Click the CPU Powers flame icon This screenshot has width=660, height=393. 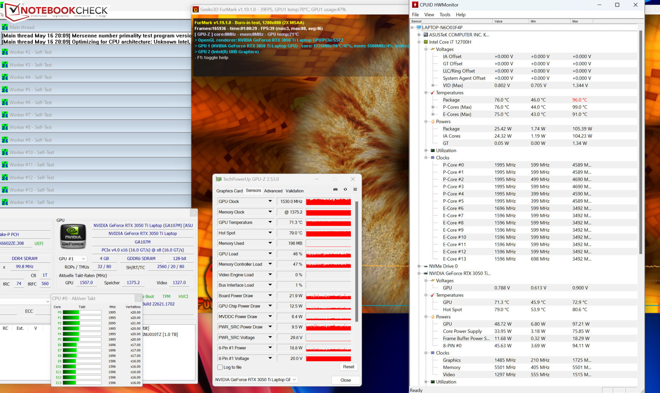click(433, 121)
